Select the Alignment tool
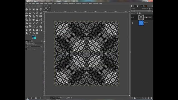Viewport: 178px width, 100px height. tap(30, 9)
